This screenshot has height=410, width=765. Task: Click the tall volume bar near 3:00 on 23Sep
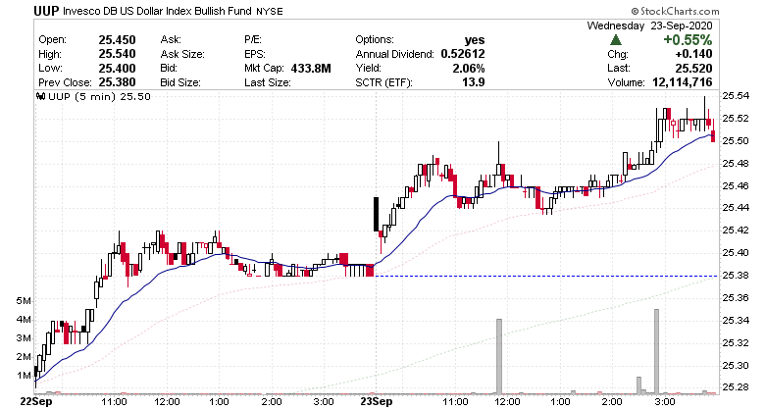(x=657, y=351)
